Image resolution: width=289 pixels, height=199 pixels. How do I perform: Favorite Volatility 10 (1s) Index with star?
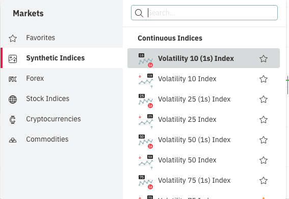point(264,59)
